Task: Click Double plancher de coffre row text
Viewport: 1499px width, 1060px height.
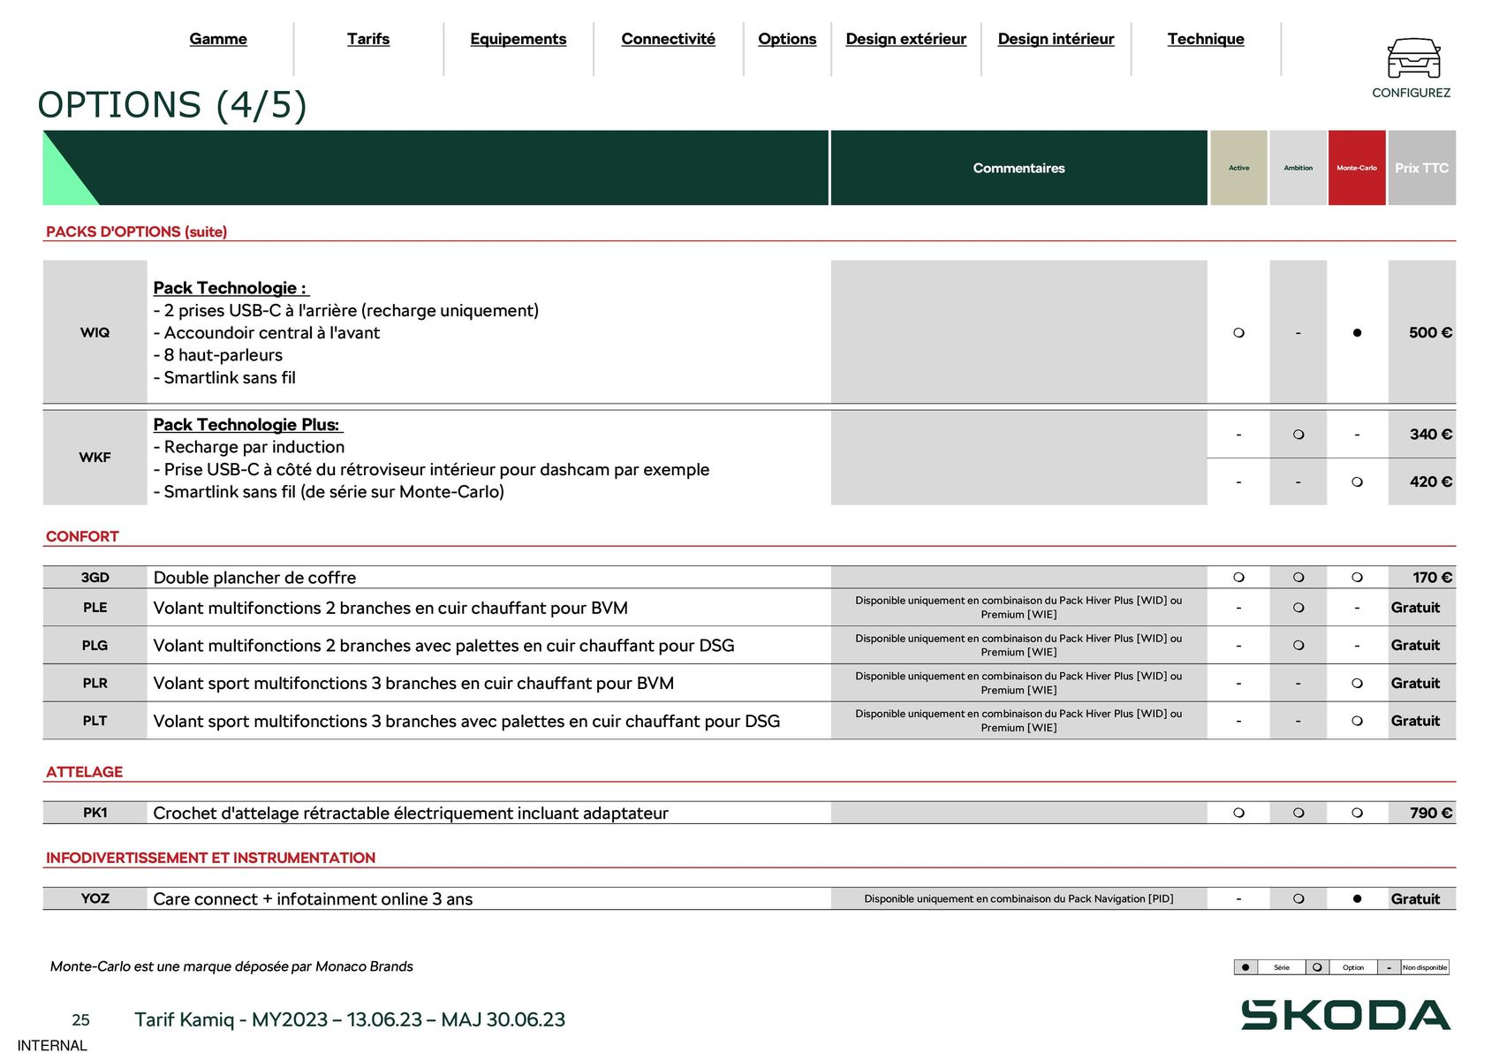Action: click(x=254, y=578)
